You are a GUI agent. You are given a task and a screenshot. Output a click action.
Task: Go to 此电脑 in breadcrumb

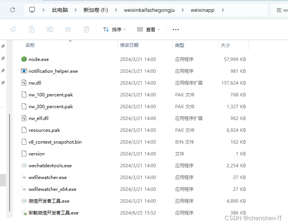[60, 10]
